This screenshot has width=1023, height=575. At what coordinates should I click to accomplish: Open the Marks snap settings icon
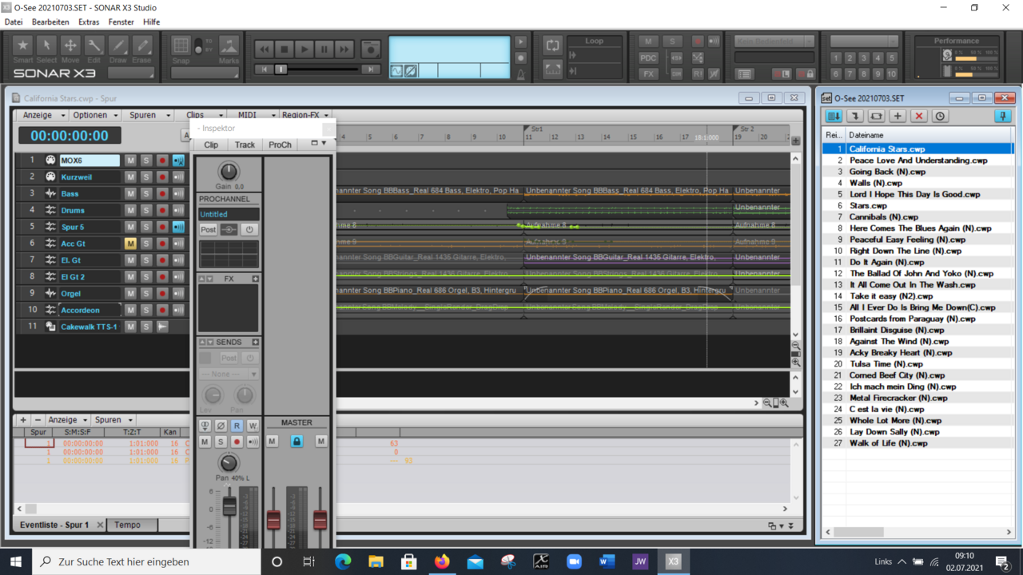tap(229, 48)
